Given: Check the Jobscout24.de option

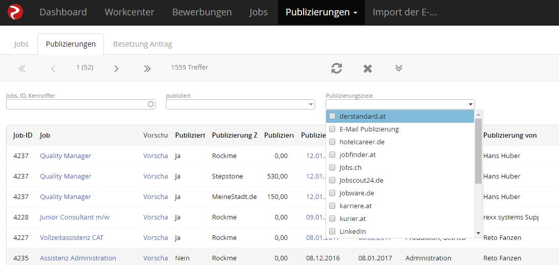Looking at the screenshot, I should (x=332, y=180).
